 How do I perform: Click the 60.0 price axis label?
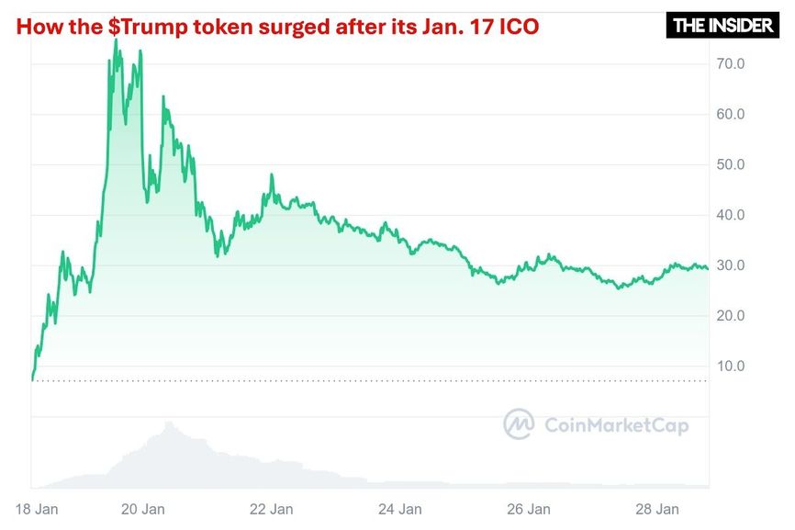(x=731, y=114)
